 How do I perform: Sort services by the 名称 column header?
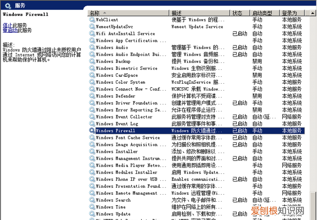coord(128,13)
